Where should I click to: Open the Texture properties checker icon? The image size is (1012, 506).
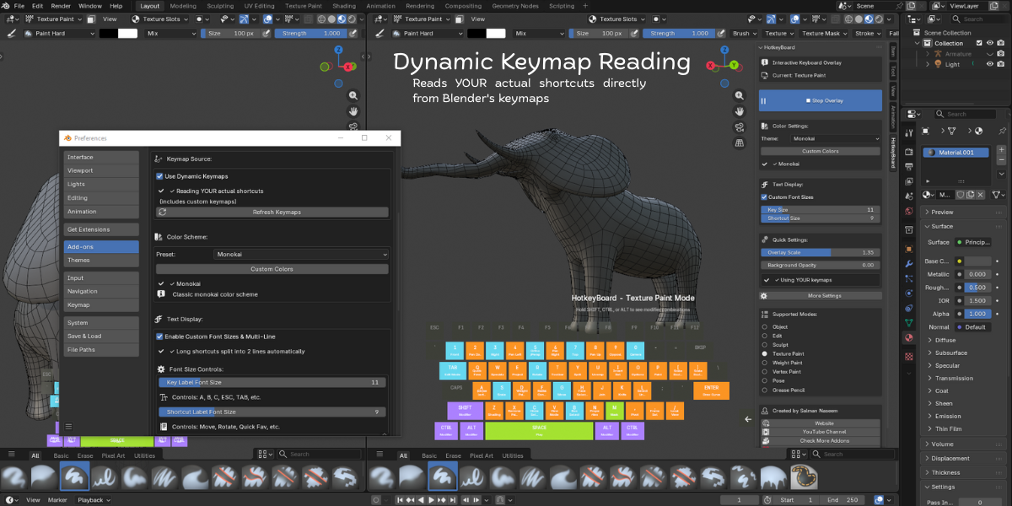click(908, 356)
